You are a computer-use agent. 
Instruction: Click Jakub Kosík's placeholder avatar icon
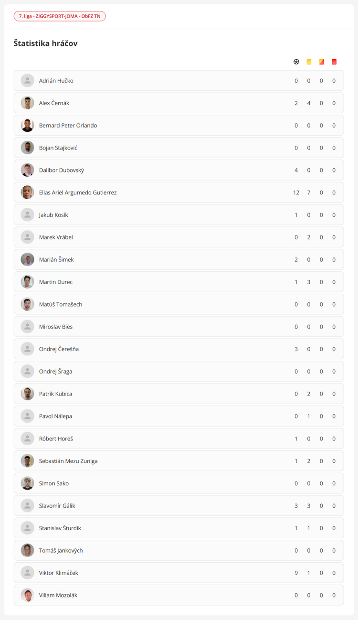click(x=27, y=215)
